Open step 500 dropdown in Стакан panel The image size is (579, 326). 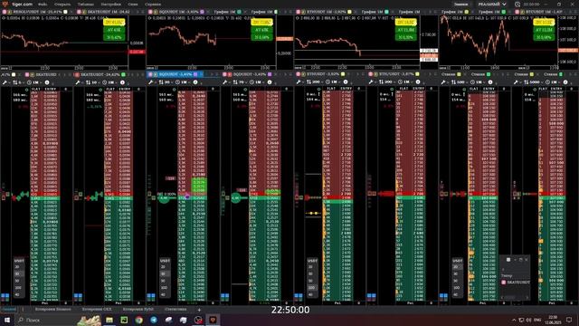[x=459, y=82]
